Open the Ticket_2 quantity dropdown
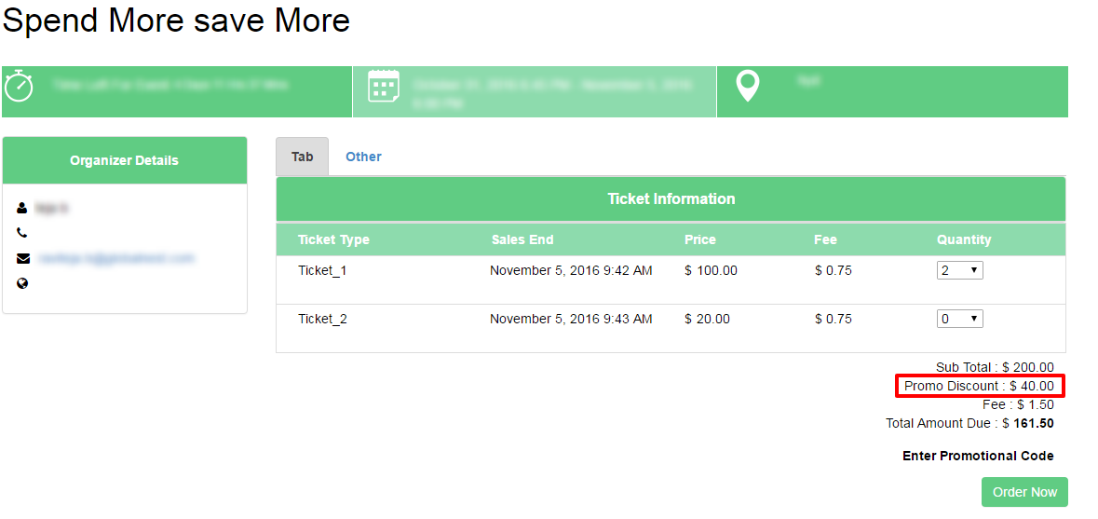 tap(959, 319)
